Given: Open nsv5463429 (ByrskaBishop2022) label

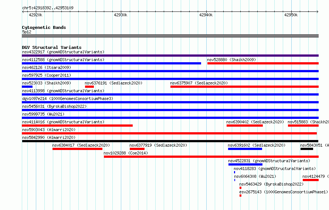Looking at the screenshot, I should coord(271,184).
